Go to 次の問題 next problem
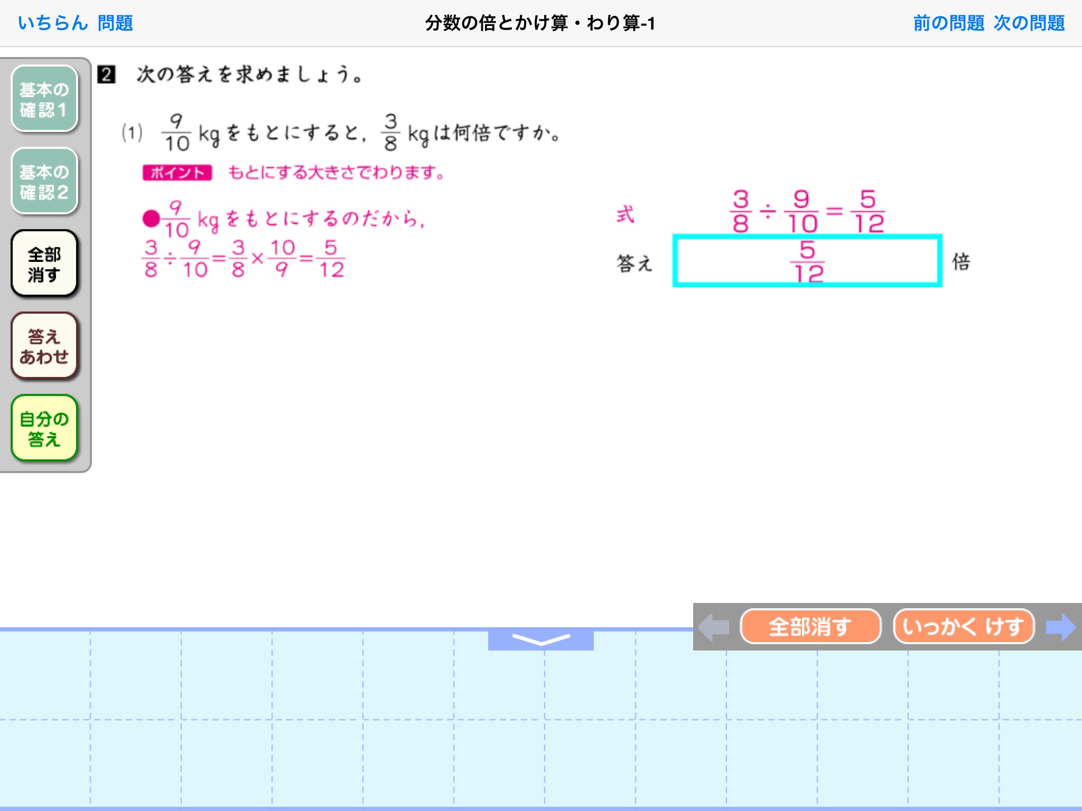This screenshot has height=811, width=1082. click(1029, 23)
